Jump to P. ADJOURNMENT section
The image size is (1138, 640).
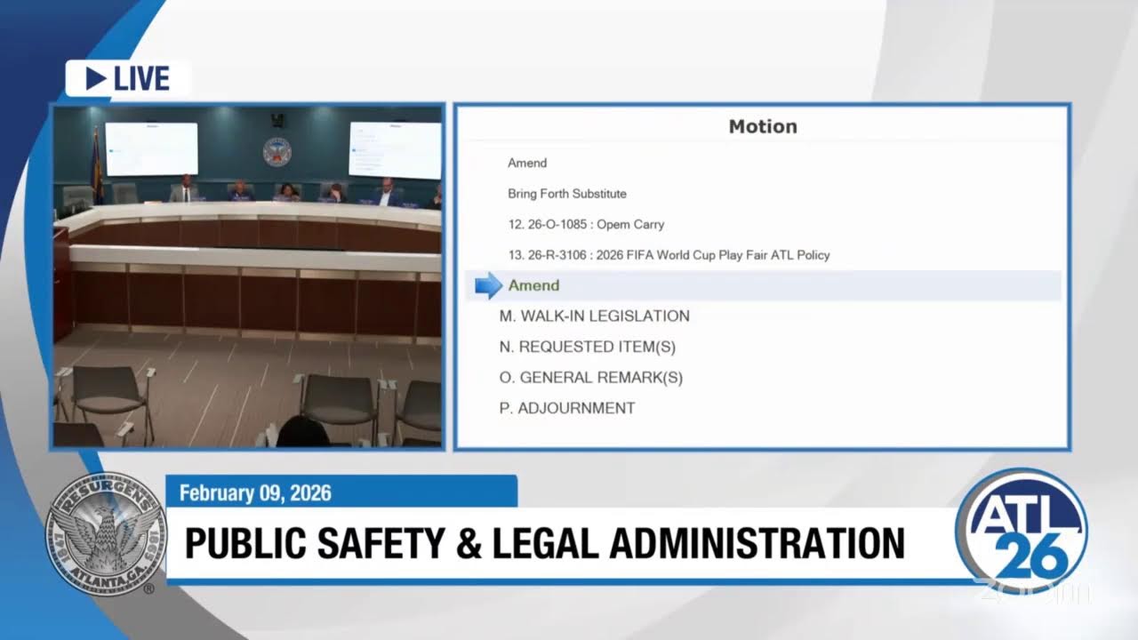[x=567, y=408]
